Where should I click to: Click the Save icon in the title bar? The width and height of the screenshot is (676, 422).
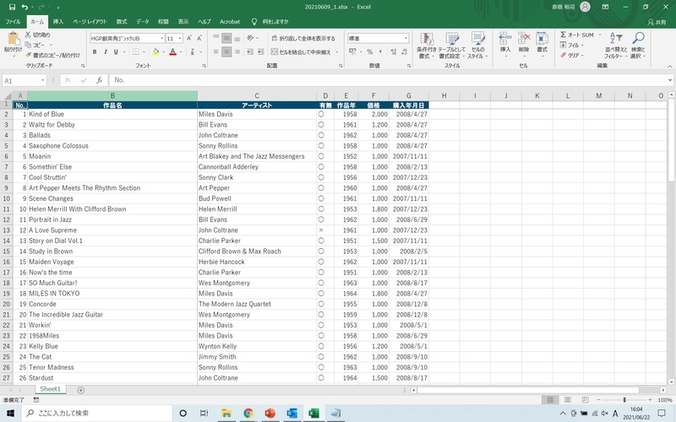[x=12, y=7]
